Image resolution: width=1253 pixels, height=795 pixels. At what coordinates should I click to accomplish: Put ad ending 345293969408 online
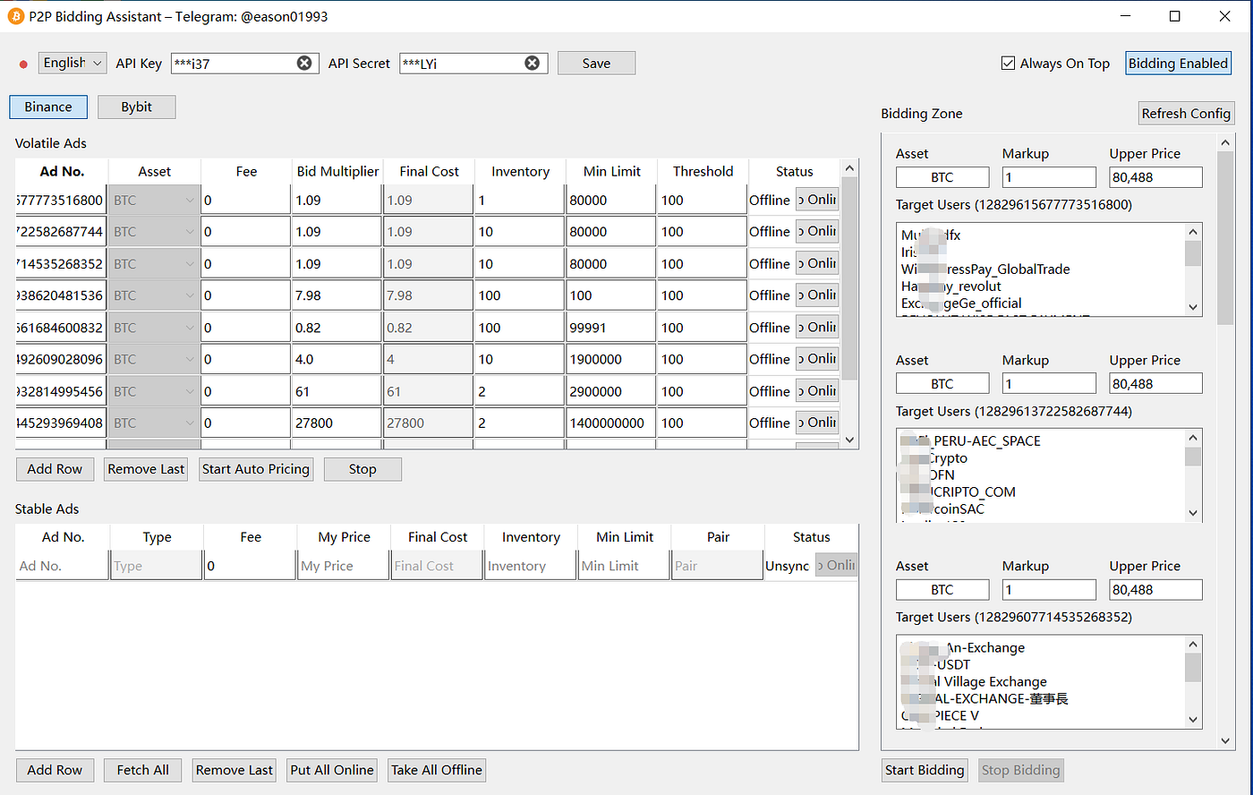pyautogui.click(x=817, y=423)
